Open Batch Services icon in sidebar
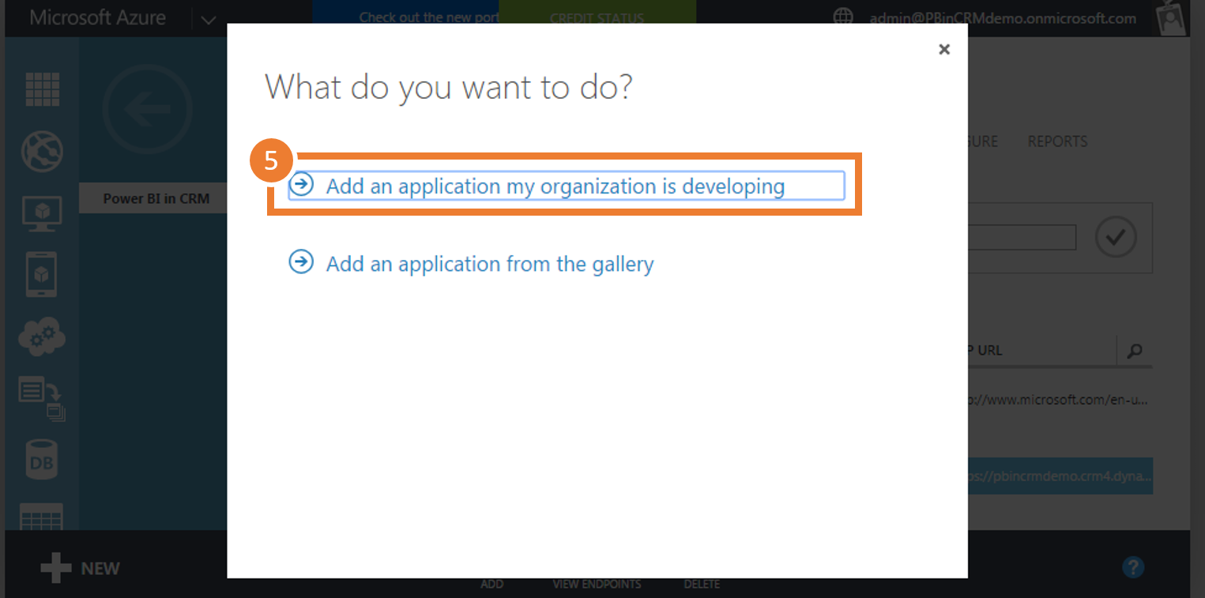 pyautogui.click(x=42, y=398)
